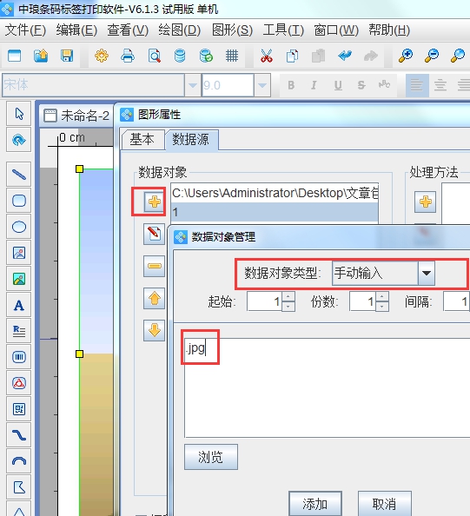Select data object row C:\Users\Administrator\Desktop
This screenshot has width=470, height=516.
click(x=275, y=193)
